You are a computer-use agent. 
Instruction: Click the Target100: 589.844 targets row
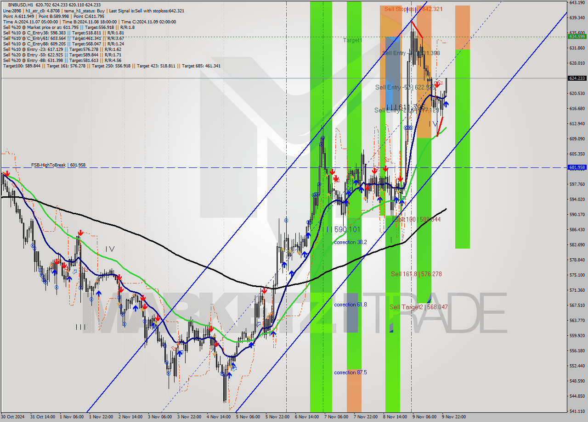click(112, 66)
